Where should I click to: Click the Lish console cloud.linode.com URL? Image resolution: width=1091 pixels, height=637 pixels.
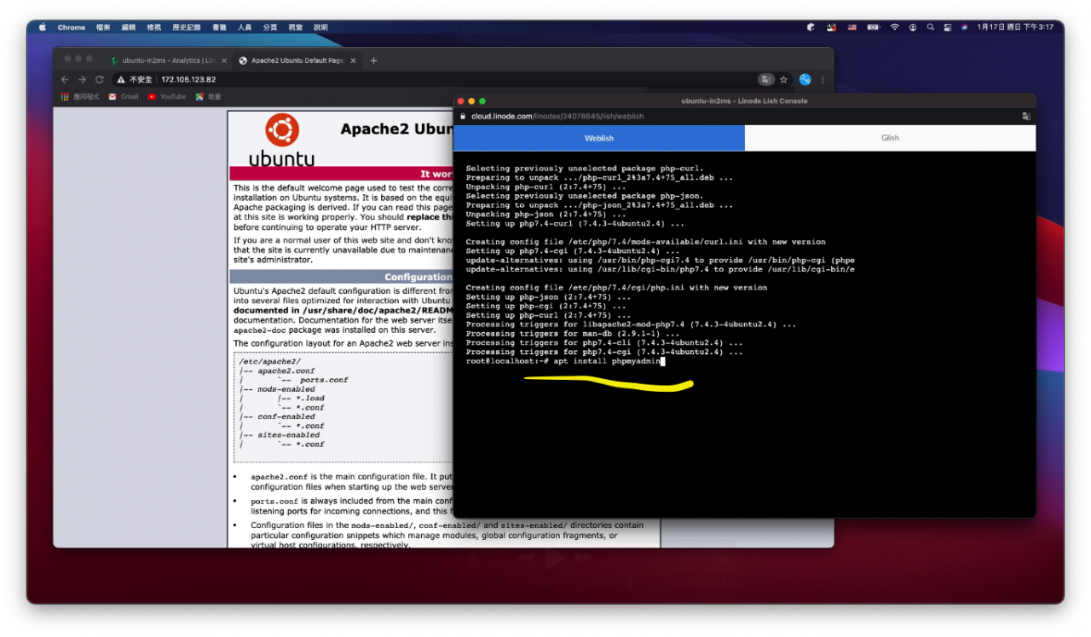(557, 116)
